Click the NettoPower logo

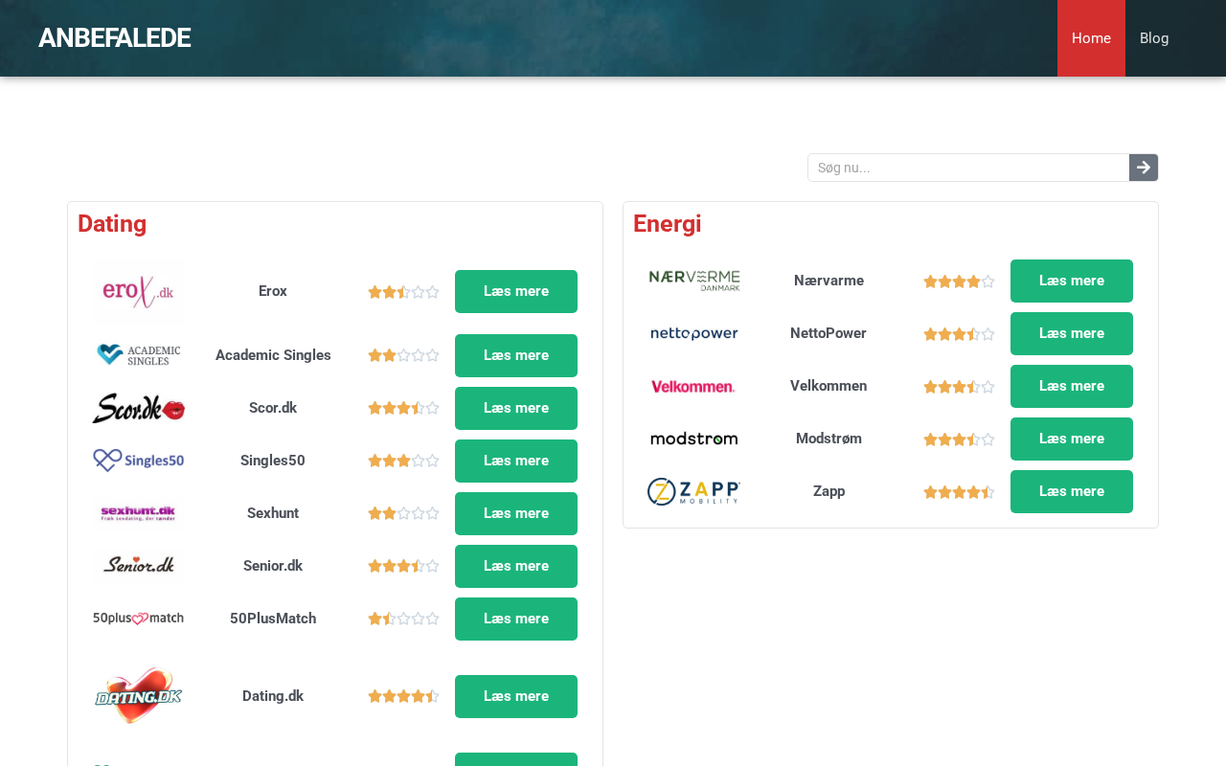click(693, 334)
